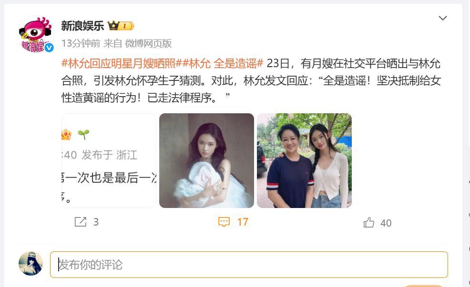Click your own avatar beside comment box

click(31, 263)
